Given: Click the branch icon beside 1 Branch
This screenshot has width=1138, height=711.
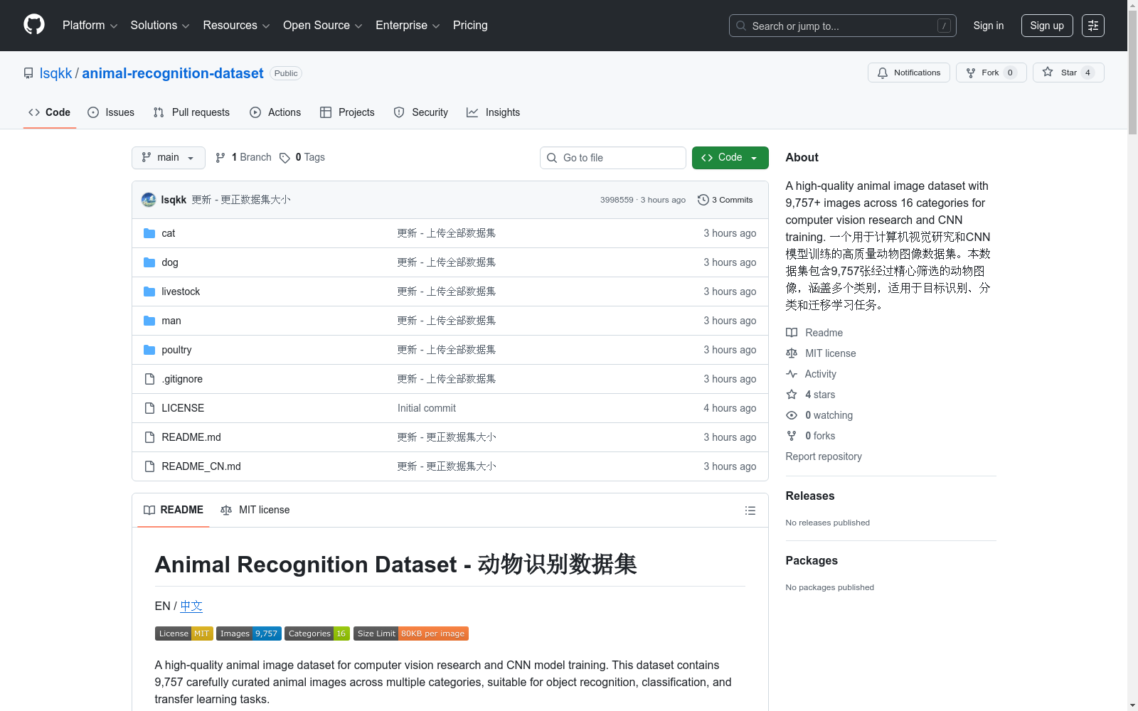Looking at the screenshot, I should point(220,158).
